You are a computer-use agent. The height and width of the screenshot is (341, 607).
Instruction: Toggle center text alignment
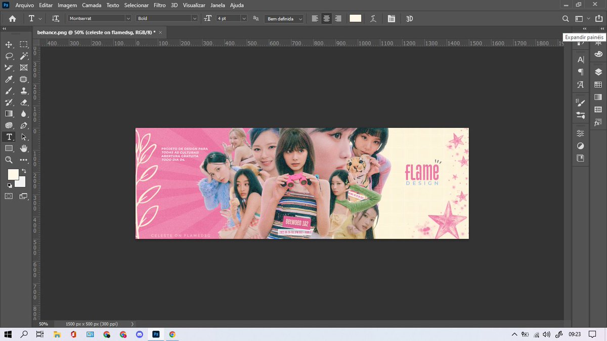[326, 18]
